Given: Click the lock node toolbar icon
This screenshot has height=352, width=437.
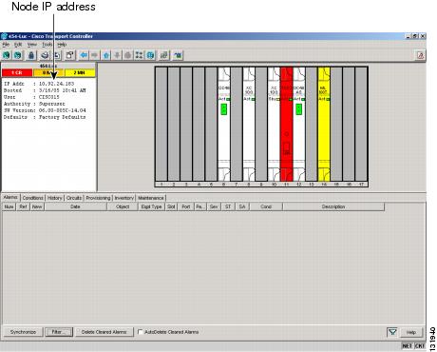Looking at the screenshot, I should point(31,55).
